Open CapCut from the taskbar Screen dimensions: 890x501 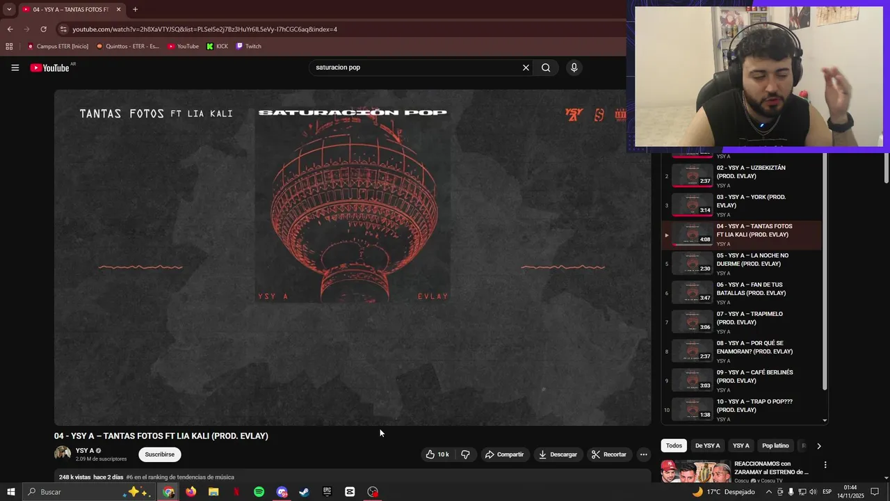pyautogui.click(x=350, y=492)
